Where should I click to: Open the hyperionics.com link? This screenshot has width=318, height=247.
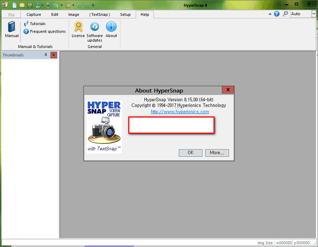[x=180, y=112]
